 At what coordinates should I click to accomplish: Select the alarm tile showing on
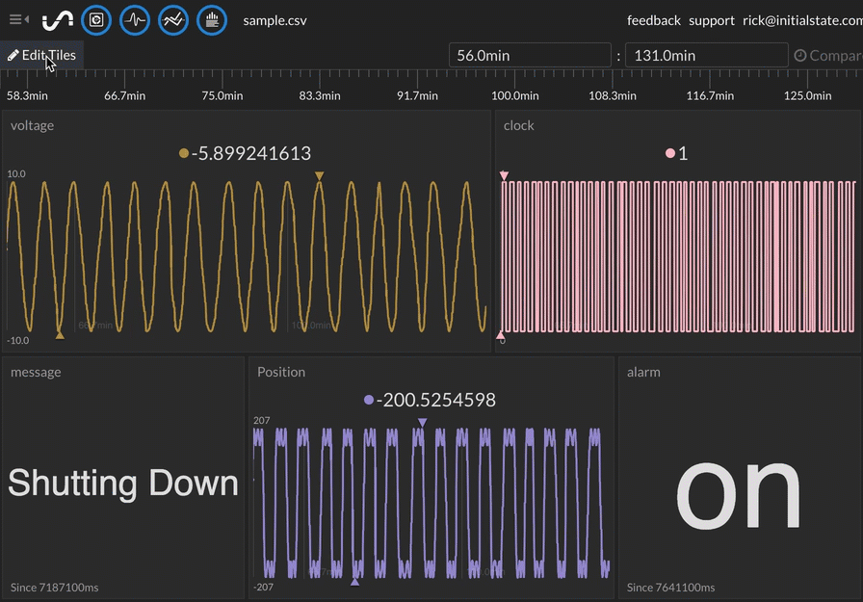[x=739, y=489]
